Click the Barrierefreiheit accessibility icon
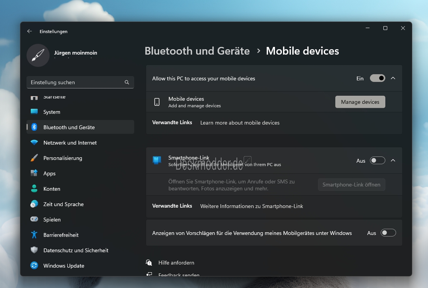 pos(34,235)
